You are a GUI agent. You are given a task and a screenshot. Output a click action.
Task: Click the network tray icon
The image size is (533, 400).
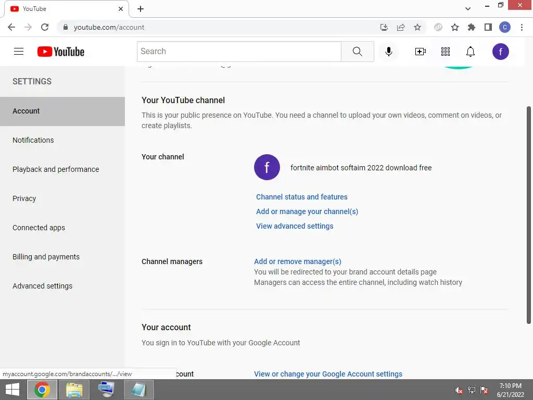pyautogui.click(x=471, y=390)
